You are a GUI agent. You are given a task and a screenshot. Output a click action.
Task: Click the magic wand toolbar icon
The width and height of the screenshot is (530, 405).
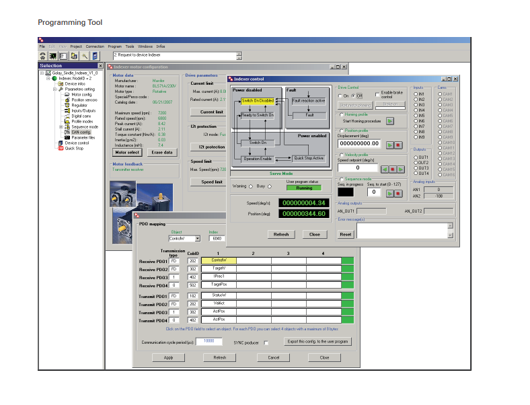(84, 56)
